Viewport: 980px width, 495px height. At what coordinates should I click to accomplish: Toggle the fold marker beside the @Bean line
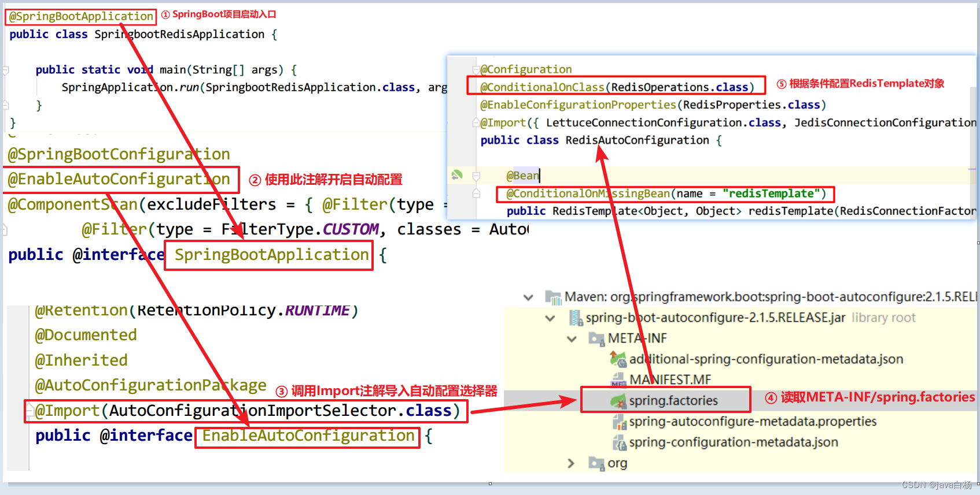point(476,176)
